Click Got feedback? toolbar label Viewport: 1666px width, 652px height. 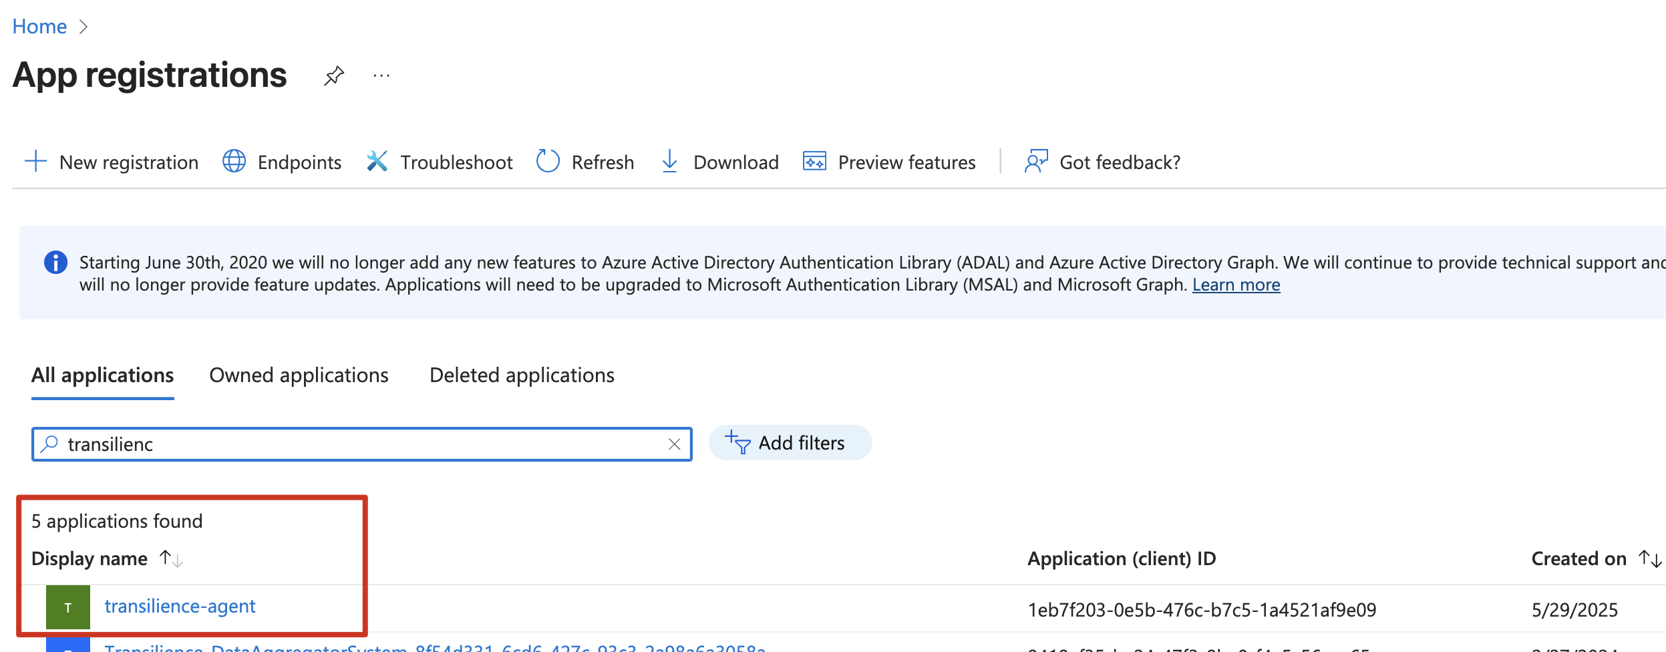pos(1120,162)
